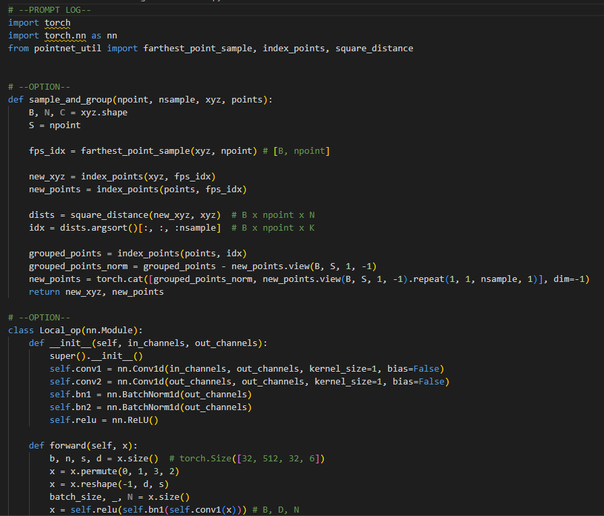The height and width of the screenshot is (516, 604).
Task: Click the 'new_points = index_points(points, fps_idx)' line
Action: click(x=138, y=190)
